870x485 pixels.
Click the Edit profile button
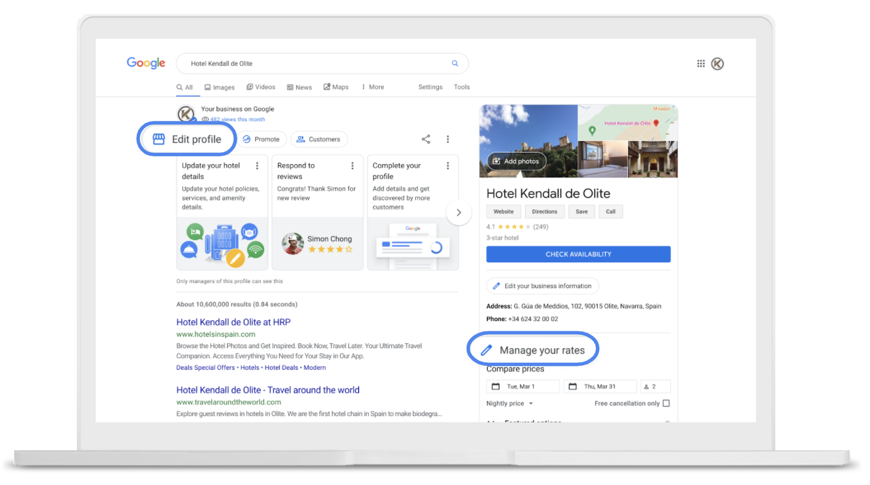187,139
